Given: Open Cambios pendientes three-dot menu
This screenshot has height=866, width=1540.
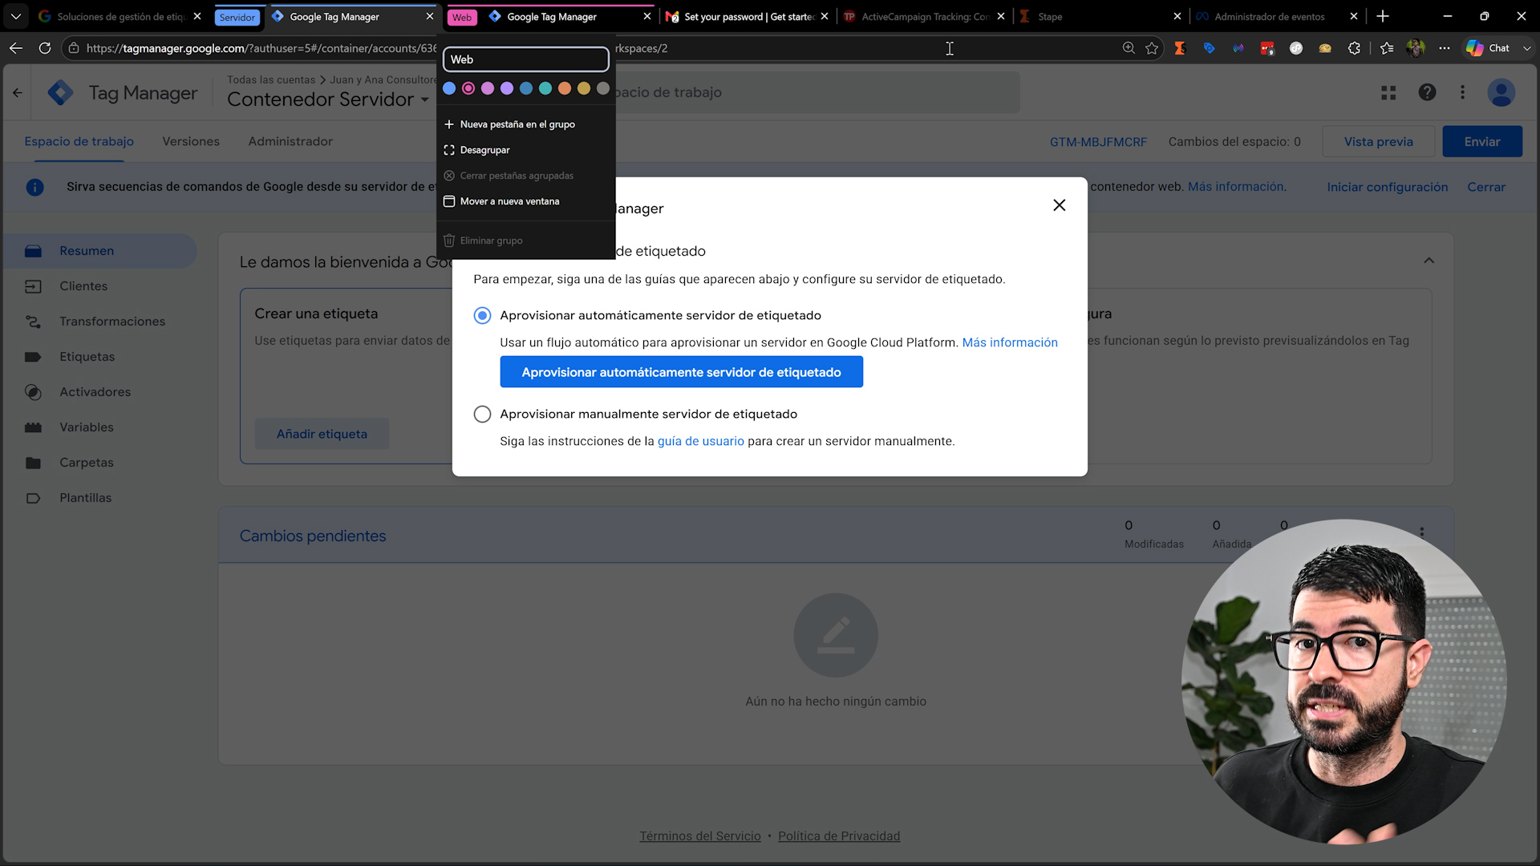Looking at the screenshot, I should (1421, 531).
